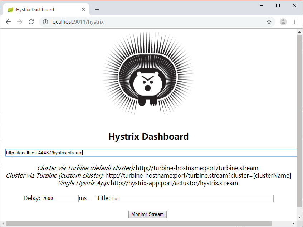
Task: Reload the Hystrix page
Action: coord(31,22)
